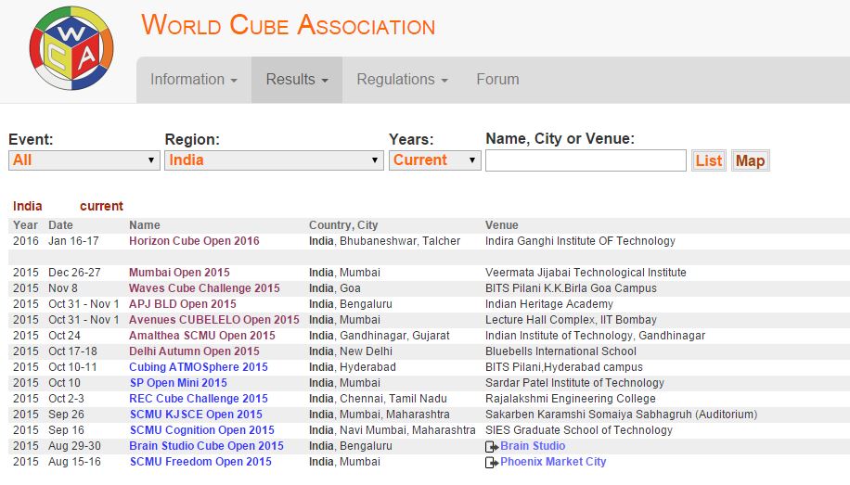The width and height of the screenshot is (850, 485).
Task: Open Brain Studio Cube Open 2015 link
Action: (x=206, y=445)
